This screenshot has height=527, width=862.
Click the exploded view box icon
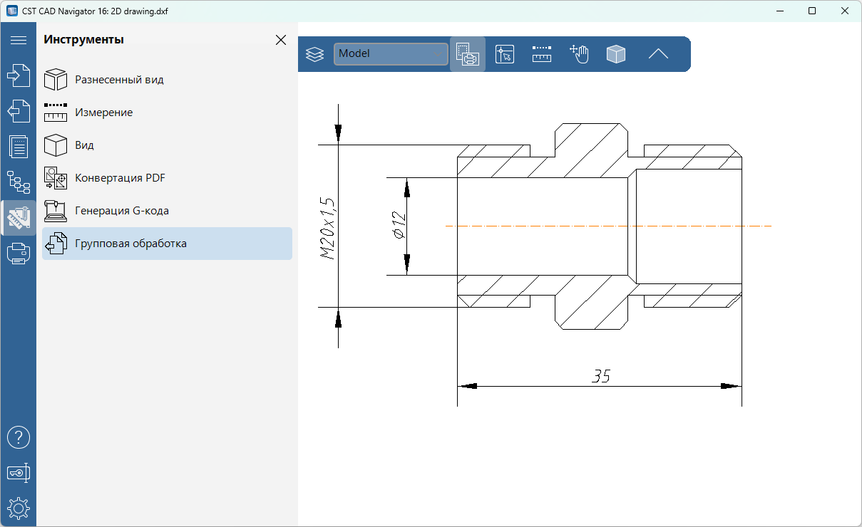[56, 80]
